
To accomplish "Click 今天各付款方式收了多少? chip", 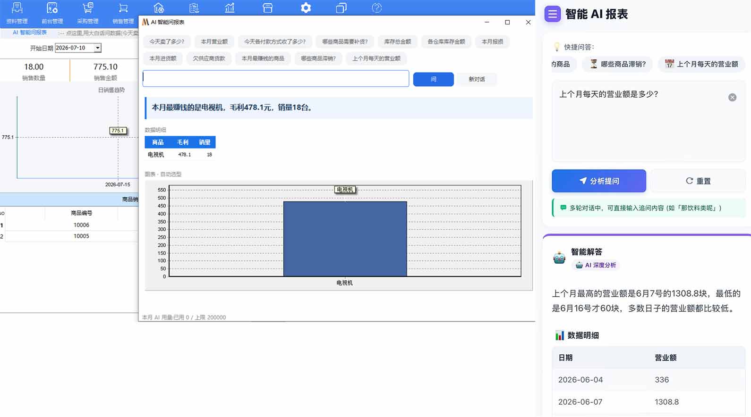I will [x=275, y=42].
